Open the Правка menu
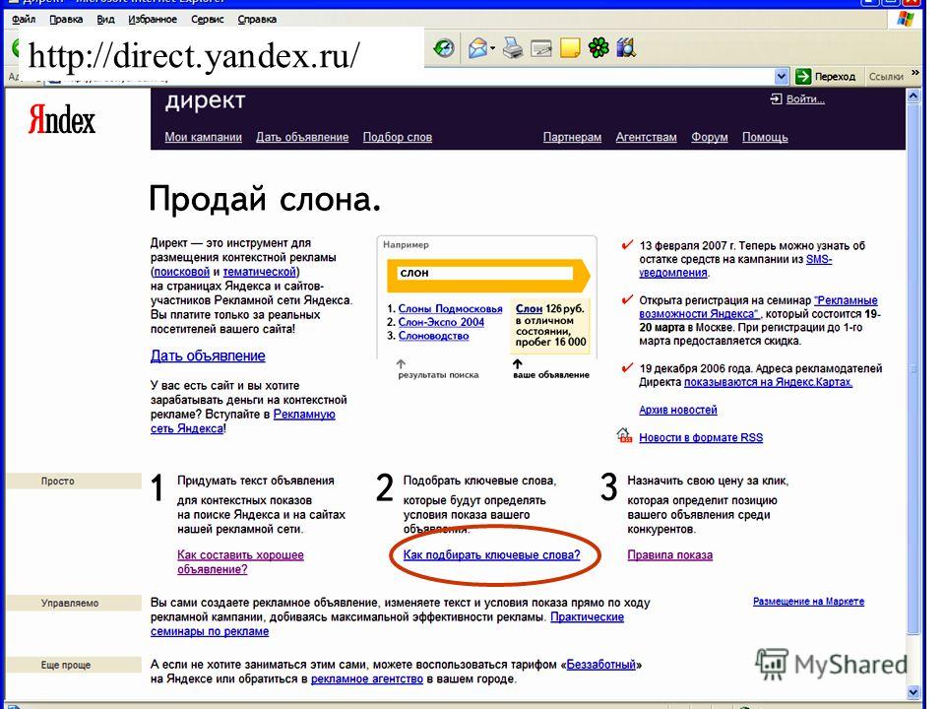 tap(66, 20)
